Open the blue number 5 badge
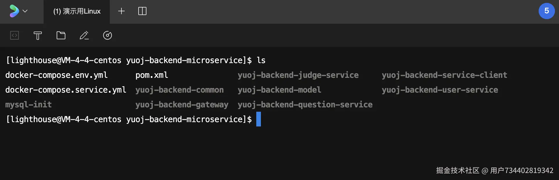 click(x=547, y=11)
